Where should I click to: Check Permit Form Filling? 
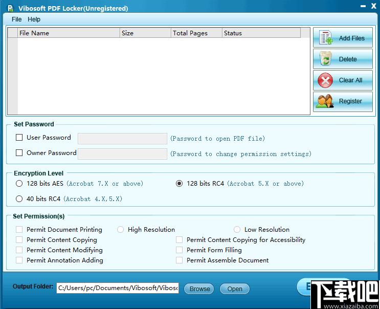tap(179, 250)
